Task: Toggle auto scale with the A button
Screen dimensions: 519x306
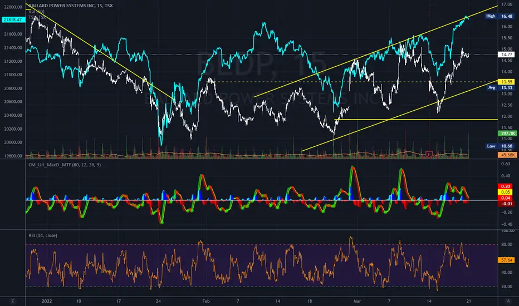Action: point(508,300)
